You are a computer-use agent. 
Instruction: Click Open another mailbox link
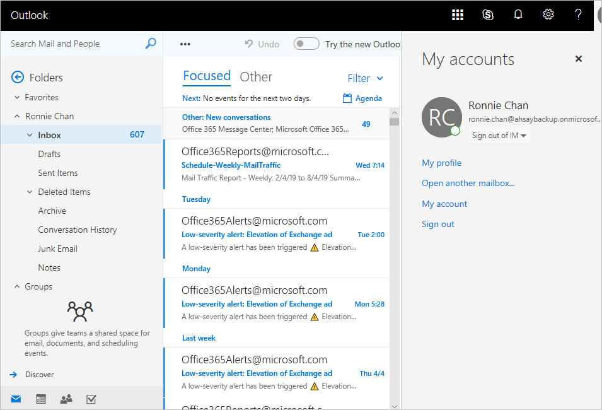point(468,184)
